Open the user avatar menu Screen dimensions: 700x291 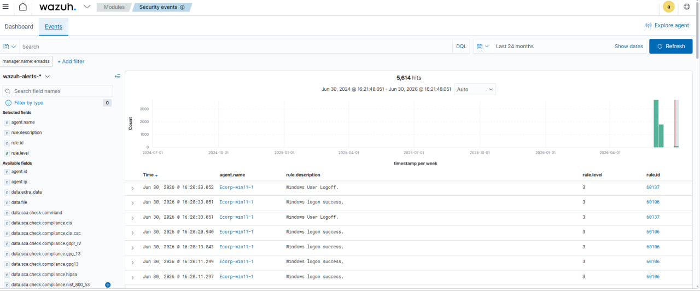tap(668, 7)
